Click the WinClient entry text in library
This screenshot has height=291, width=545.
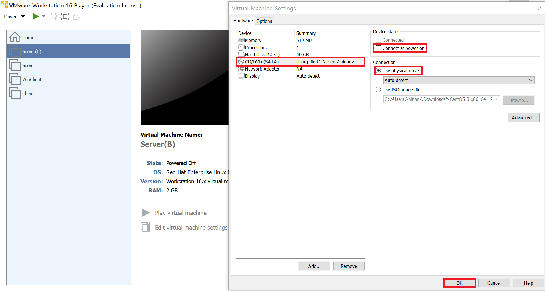coord(32,79)
